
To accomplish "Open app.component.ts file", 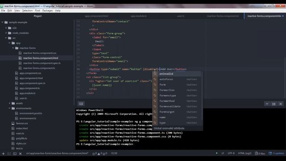I will [x=29, y=88].
